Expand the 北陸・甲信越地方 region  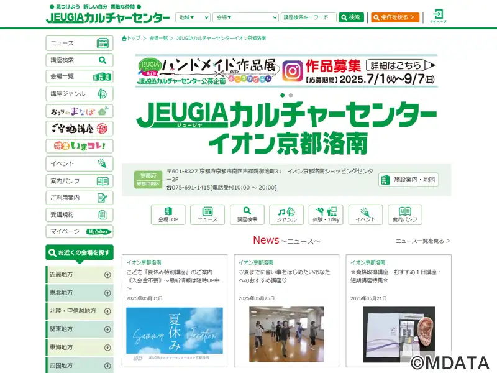80,311
